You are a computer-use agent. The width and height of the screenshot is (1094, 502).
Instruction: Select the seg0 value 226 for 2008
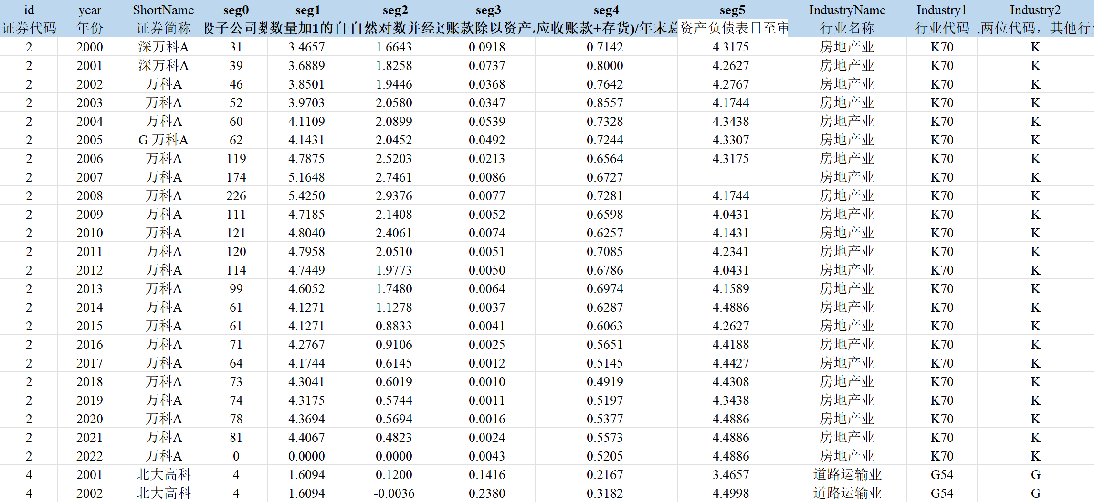[x=236, y=195]
